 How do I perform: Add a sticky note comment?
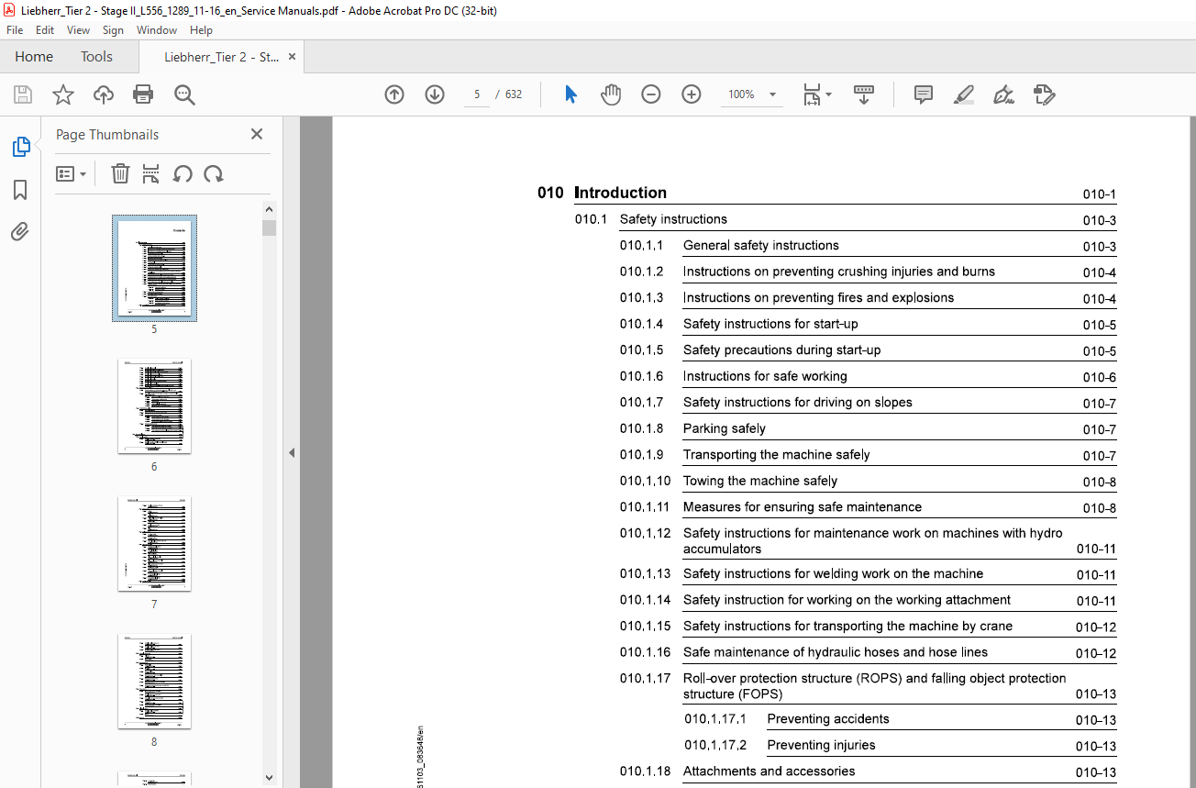coord(924,94)
